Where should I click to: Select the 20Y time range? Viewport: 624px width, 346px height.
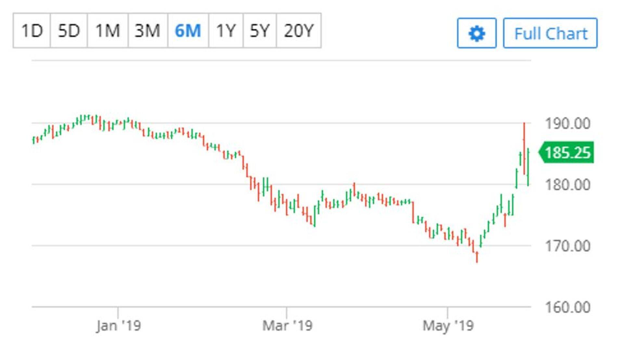point(298,31)
